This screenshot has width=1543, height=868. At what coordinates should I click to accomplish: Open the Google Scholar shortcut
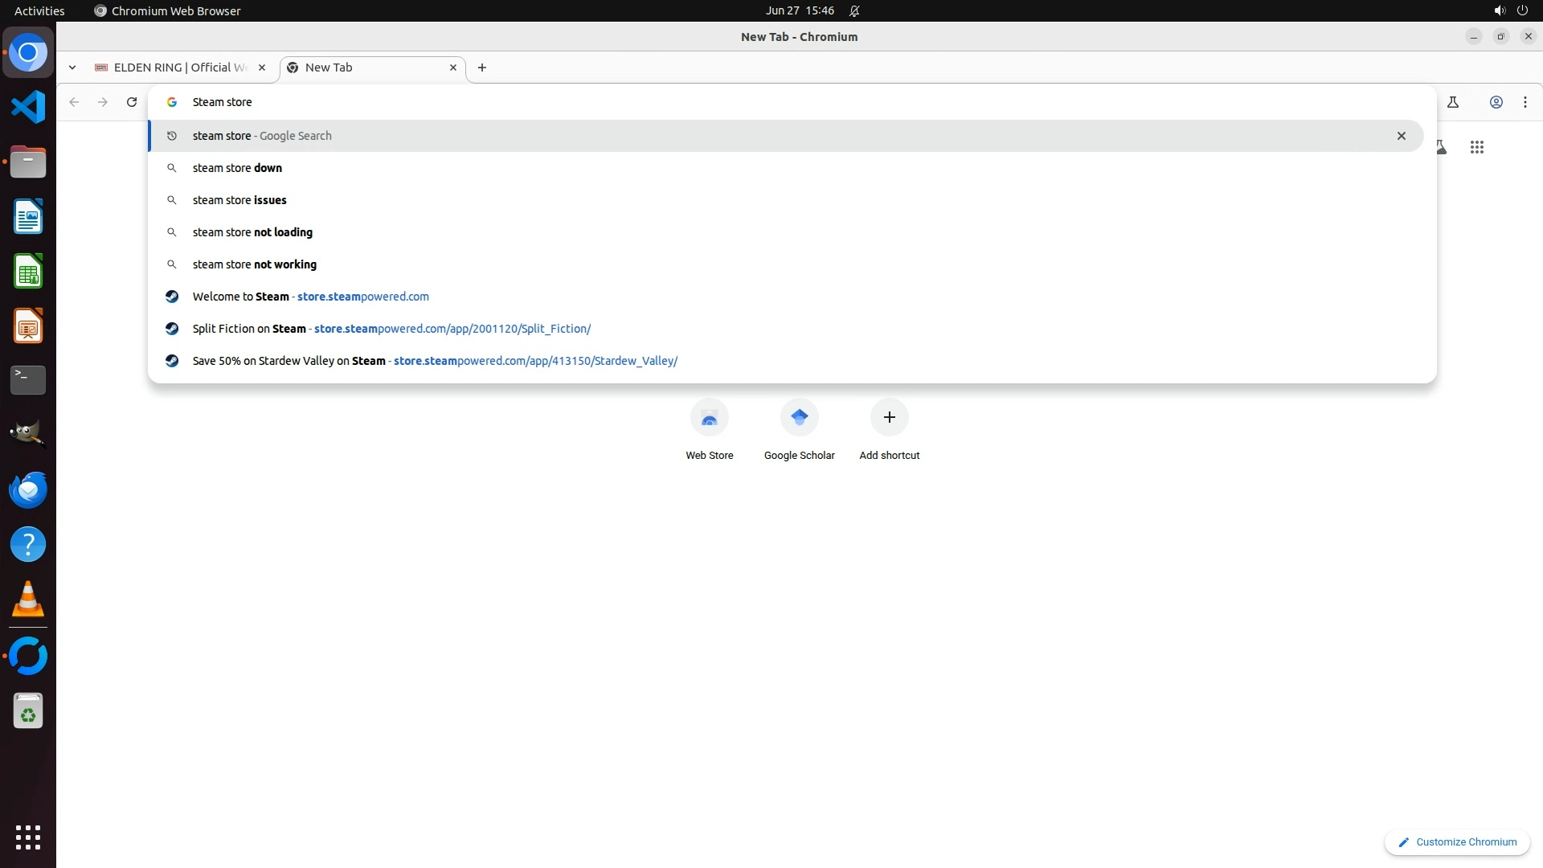pyautogui.click(x=799, y=418)
